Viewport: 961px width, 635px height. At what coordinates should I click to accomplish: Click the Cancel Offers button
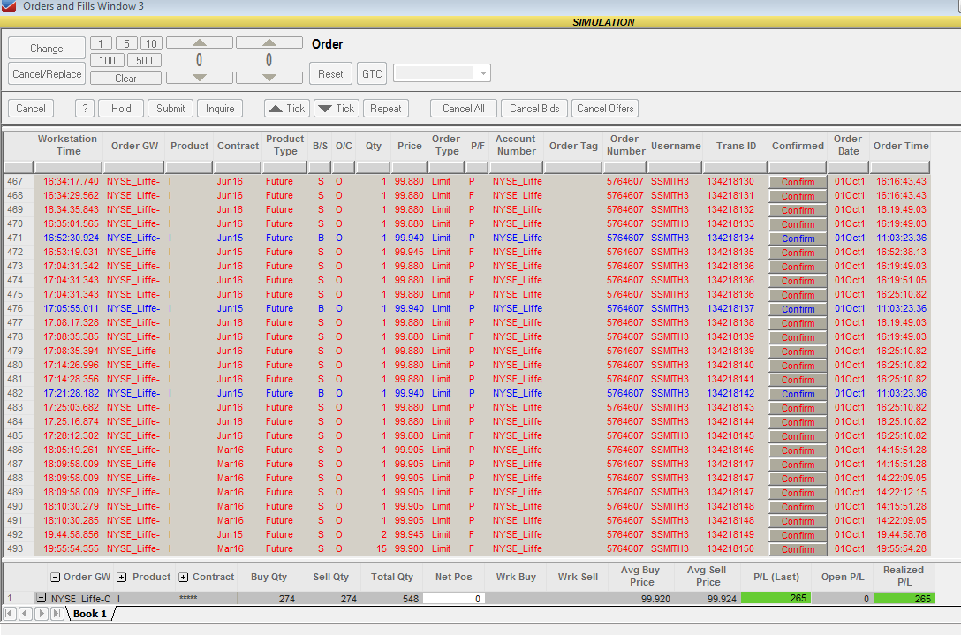(x=605, y=109)
